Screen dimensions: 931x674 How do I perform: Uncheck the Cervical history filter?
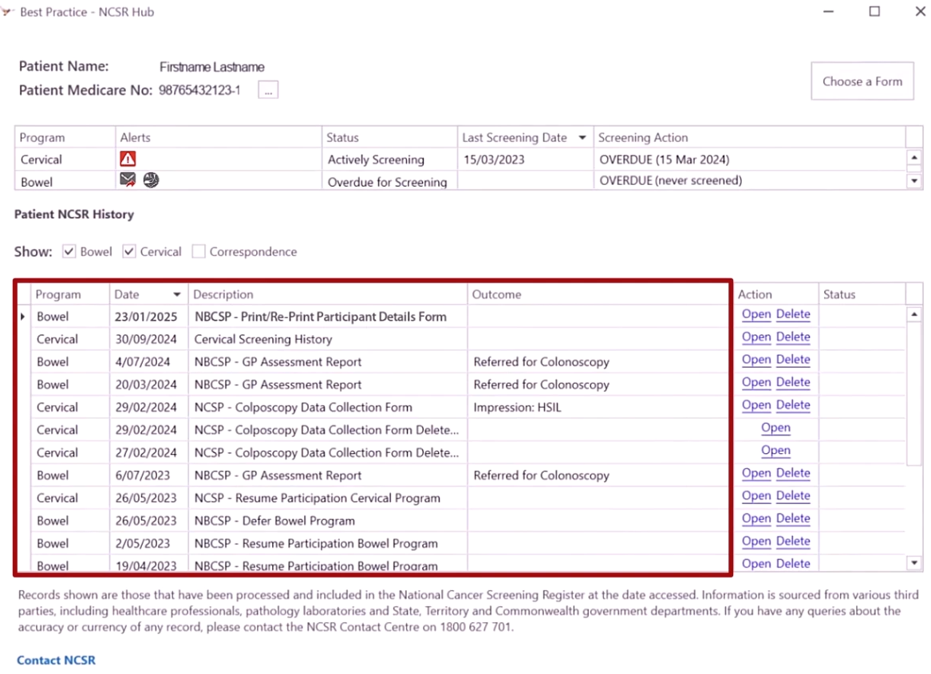pyautogui.click(x=129, y=251)
